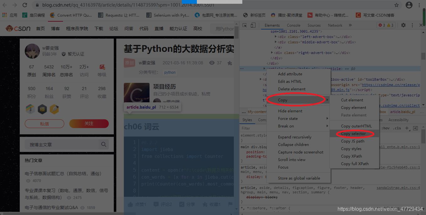Click the first achievement badge under the stats

[x=30, y=109]
